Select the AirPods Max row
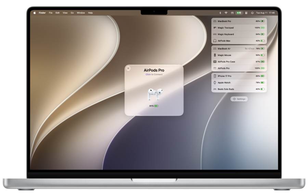The height and width of the screenshot is (193, 308). point(239,41)
